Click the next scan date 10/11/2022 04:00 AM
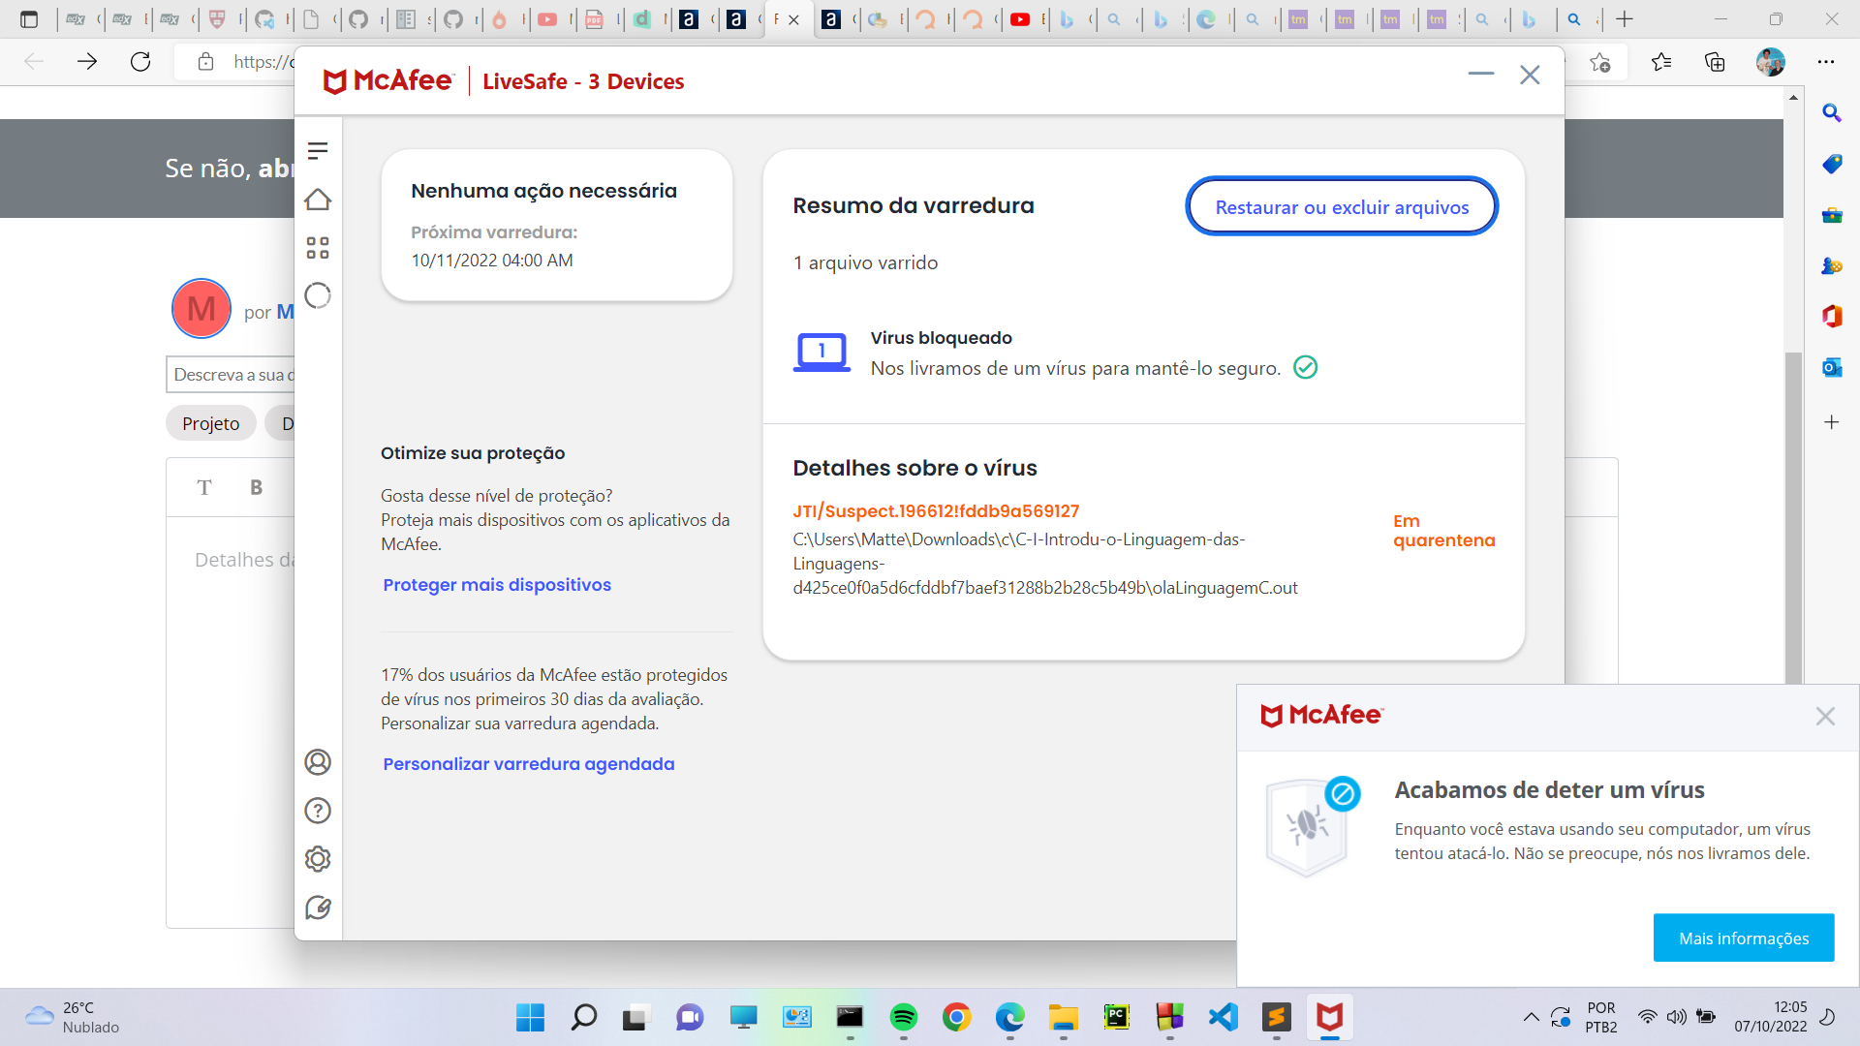Screen dimensions: 1860x1046 tap(492, 261)
